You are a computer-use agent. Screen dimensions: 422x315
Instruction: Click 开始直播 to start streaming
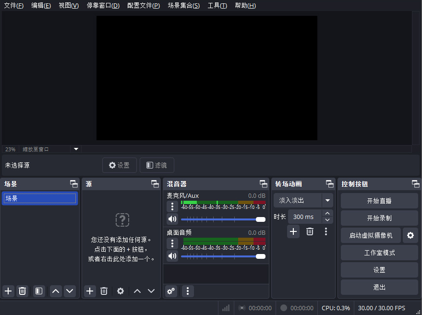pos(379,200)
